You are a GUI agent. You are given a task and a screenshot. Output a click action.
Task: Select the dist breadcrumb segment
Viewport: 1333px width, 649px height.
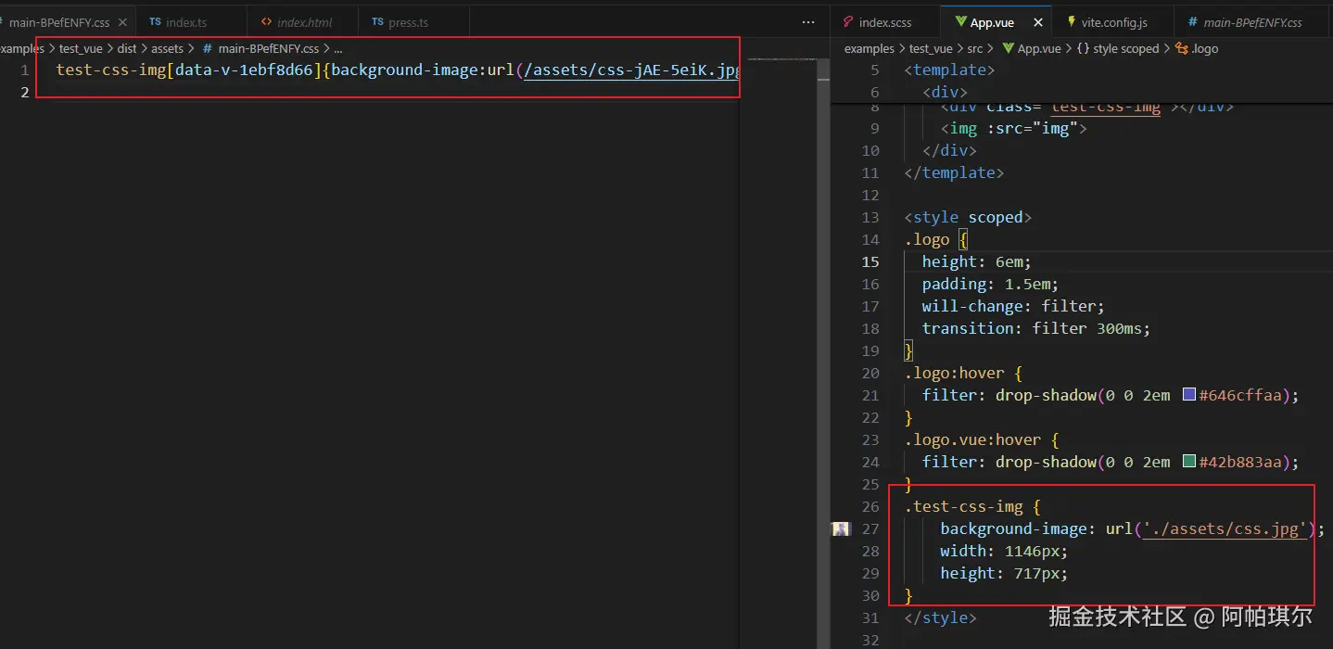(127, 48)
